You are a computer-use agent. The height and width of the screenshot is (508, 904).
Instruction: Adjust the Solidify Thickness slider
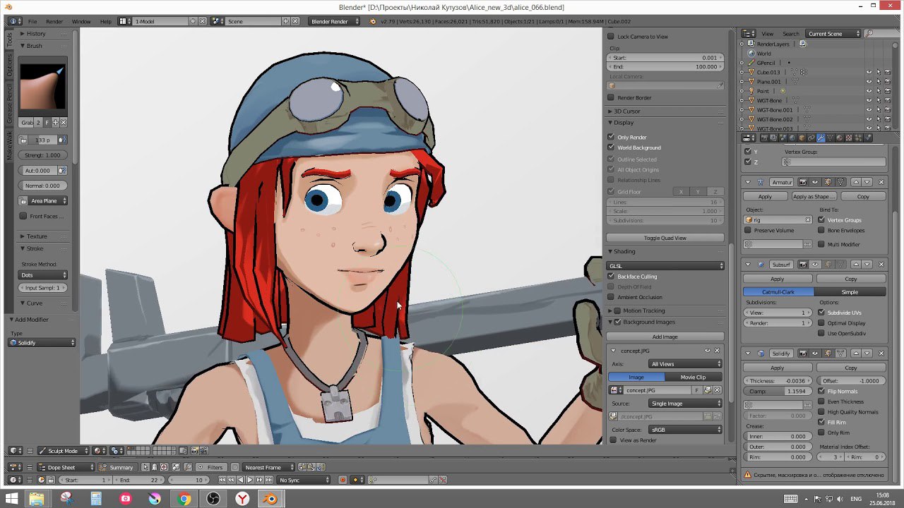pyautogui.click(x=778, y=381)
